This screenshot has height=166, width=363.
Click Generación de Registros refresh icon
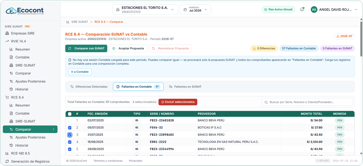click(x=7, y=161)
